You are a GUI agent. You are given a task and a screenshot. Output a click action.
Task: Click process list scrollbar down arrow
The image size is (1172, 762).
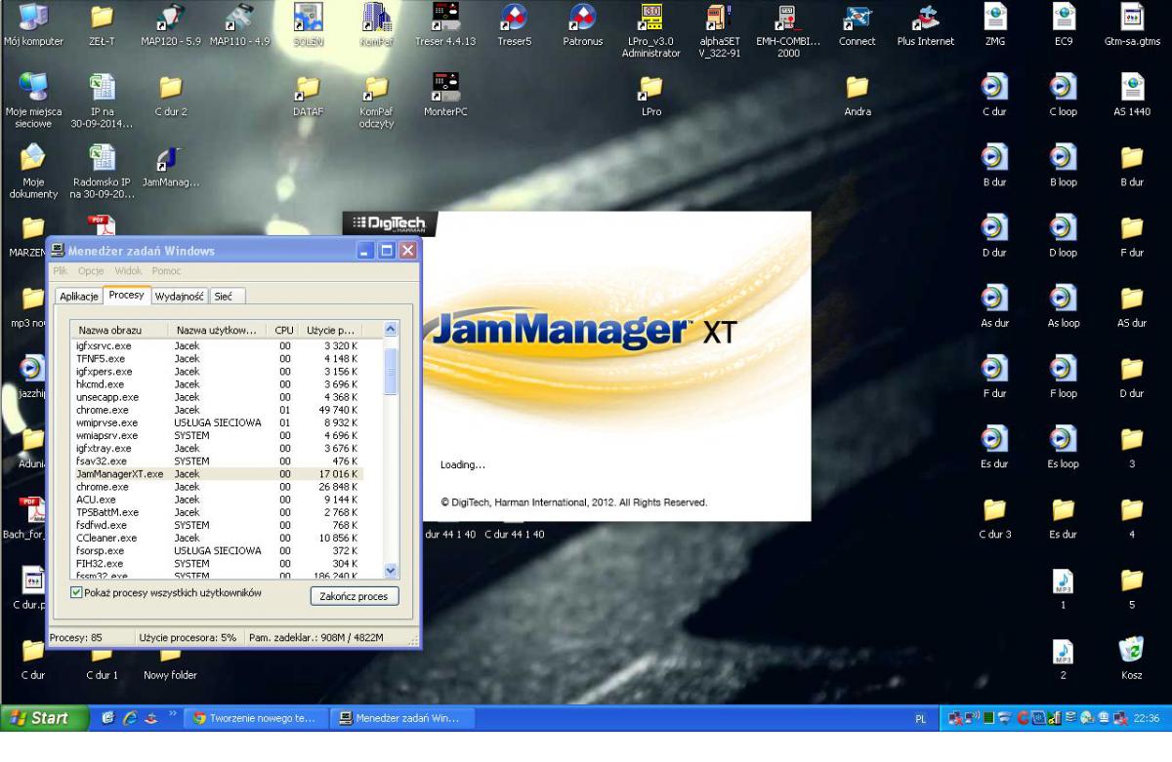tap(392, 571)
